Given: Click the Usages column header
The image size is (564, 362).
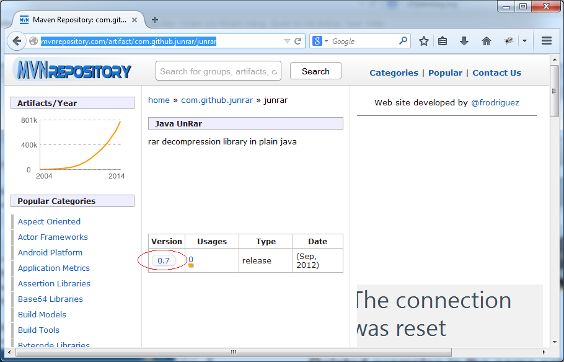Looking at the screenshot, I should (212, 242).
